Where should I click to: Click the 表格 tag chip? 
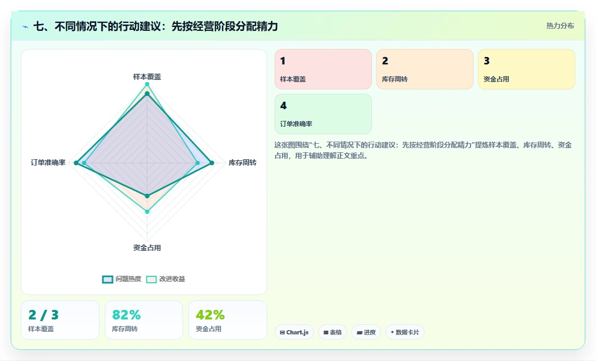tap(333, 332)
